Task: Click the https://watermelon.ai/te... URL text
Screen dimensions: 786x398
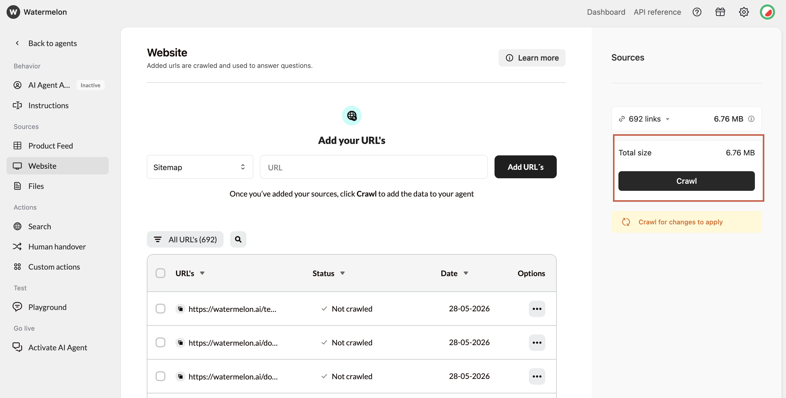Action: pos(232,309)
